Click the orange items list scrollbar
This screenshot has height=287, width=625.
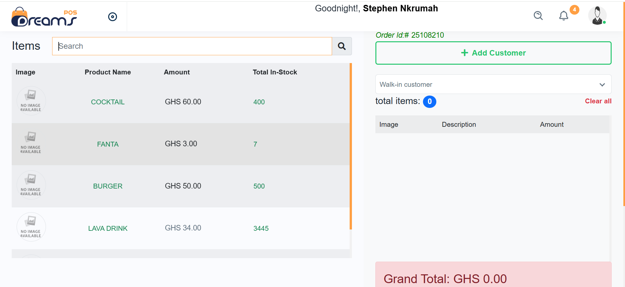click(x=351, y=146)
